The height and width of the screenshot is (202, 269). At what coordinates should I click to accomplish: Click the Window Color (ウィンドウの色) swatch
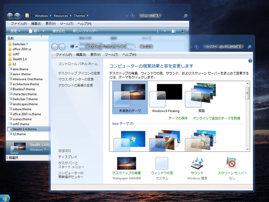point(162,163)
